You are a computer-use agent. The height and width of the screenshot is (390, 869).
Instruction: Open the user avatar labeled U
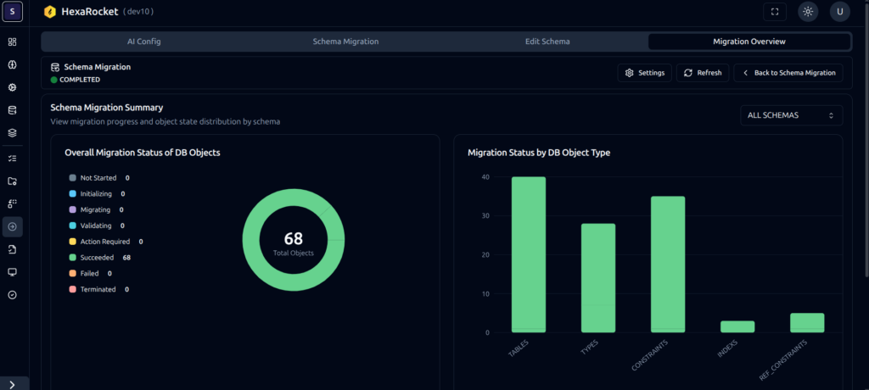839,12
